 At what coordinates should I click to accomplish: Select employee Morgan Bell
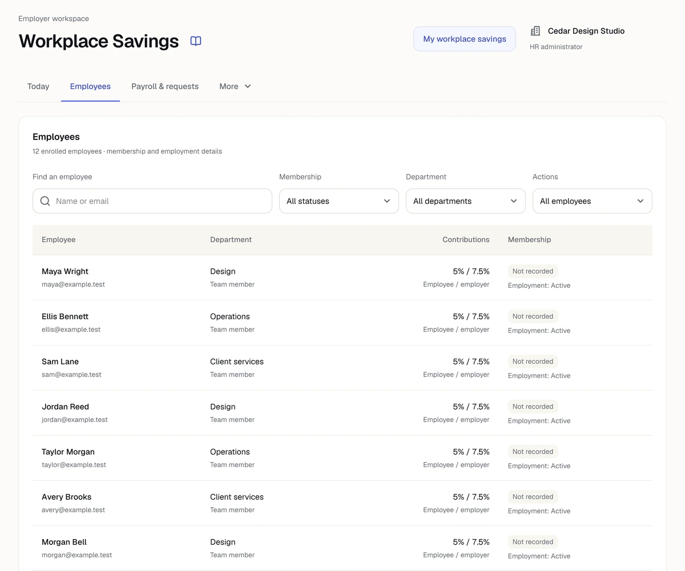pyautogui.click(x=64, y=542)
